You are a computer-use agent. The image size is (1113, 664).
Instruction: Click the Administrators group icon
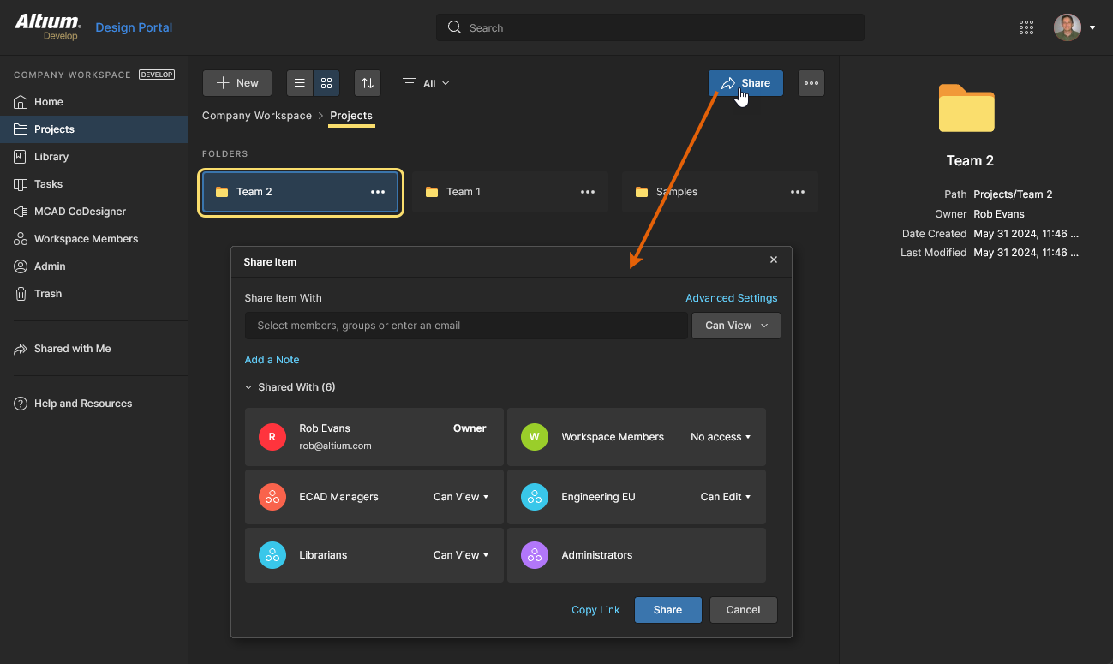(x=535, y=555)
